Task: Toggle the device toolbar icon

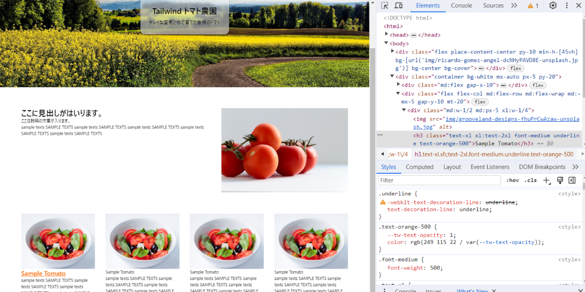Action: [x=398, y=6]
